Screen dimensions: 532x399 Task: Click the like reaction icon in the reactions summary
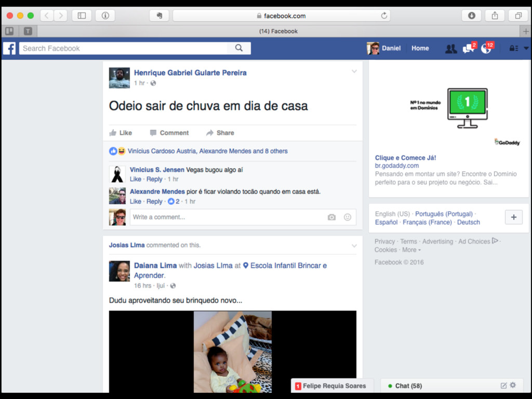[x=113, y=151]
